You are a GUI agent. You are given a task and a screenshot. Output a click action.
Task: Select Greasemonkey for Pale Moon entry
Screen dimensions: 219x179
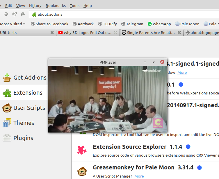[145, 171]
